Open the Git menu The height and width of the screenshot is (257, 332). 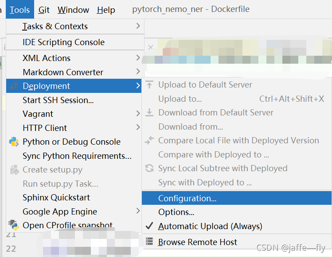point(44,10)
